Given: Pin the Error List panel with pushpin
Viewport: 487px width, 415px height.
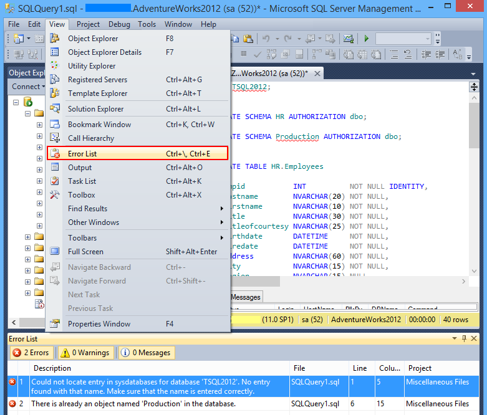Looking at the screenshot, I should click(x=465, y=338).
